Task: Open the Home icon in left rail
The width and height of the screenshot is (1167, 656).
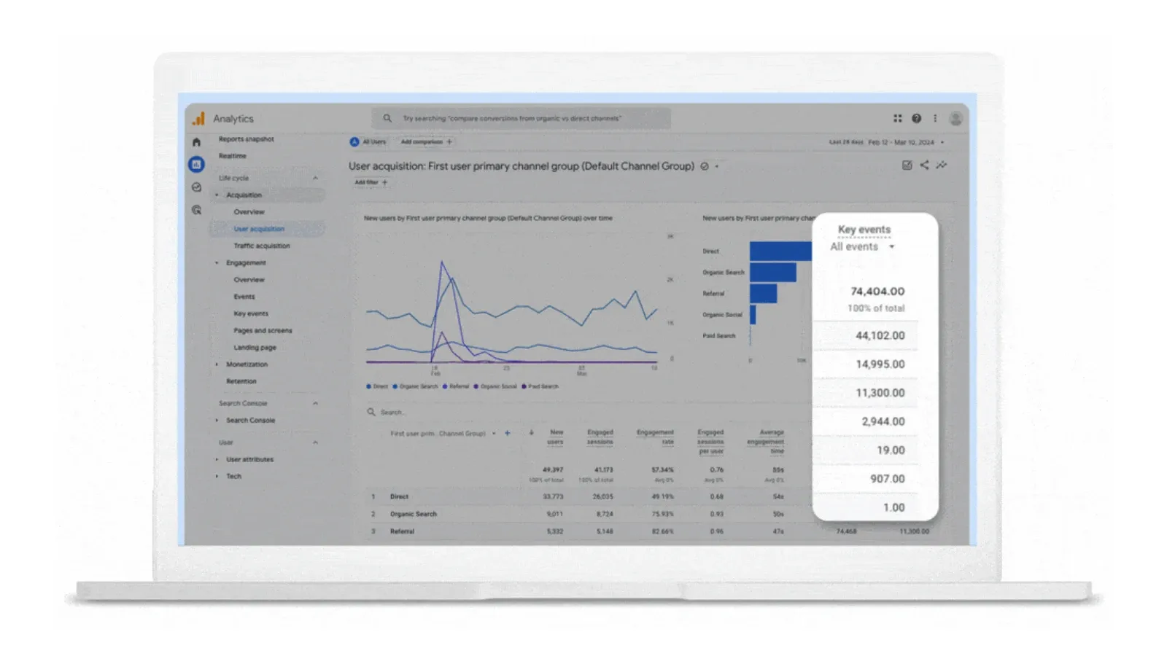Action: point(196,142)
